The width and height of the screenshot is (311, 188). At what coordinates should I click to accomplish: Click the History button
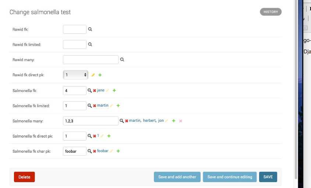coord(271,12)
